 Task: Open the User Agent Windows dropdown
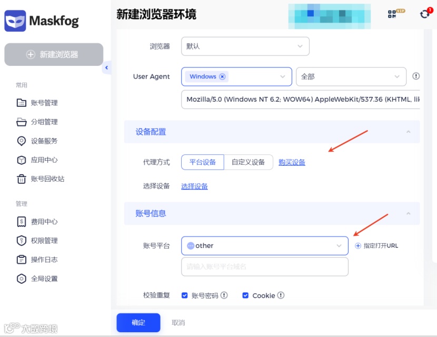pos(236,76)
